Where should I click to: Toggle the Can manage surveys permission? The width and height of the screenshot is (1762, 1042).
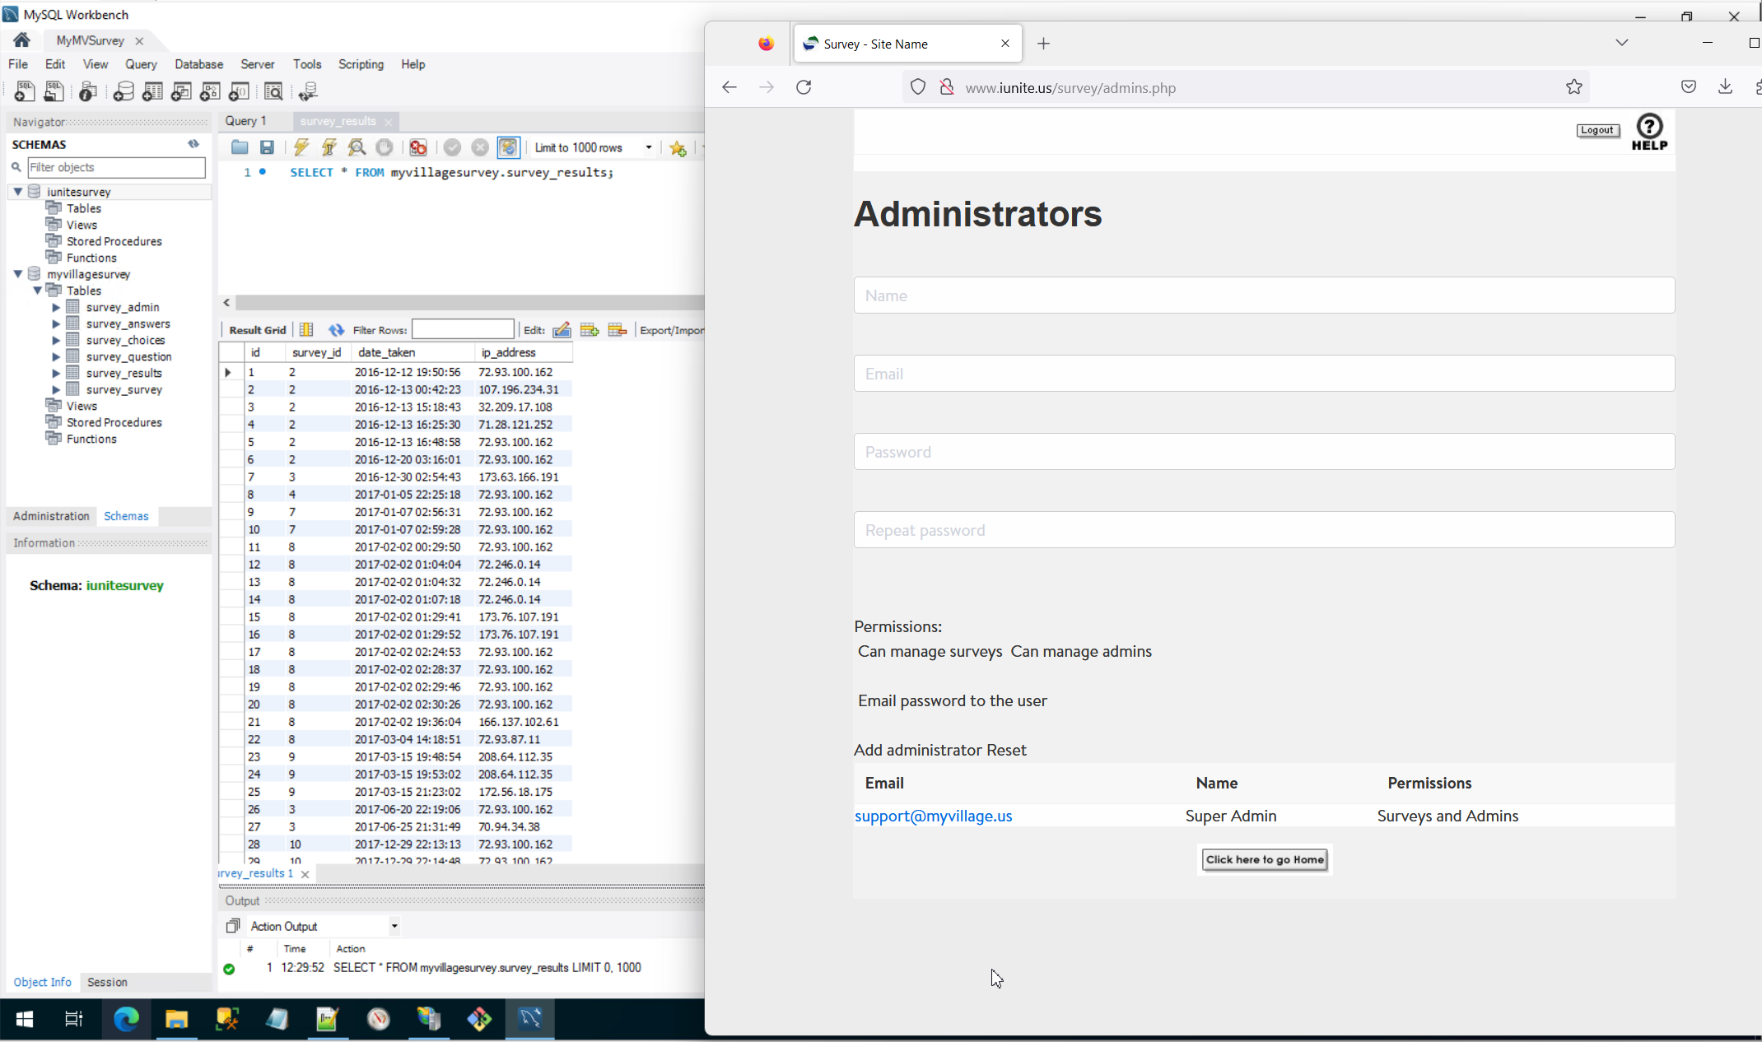tap(930, 651)
